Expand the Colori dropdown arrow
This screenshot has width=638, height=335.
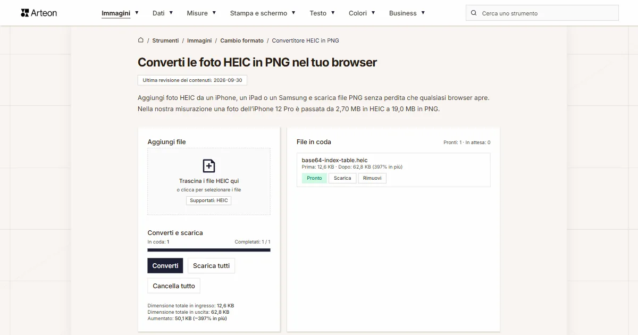click(x=373, y=12)
